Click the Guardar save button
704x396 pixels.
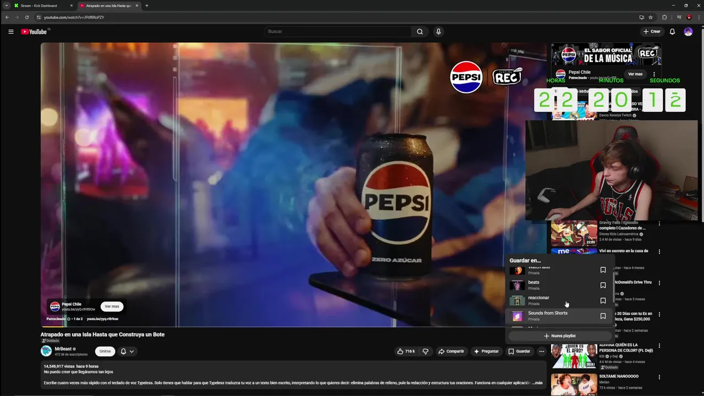519,351
